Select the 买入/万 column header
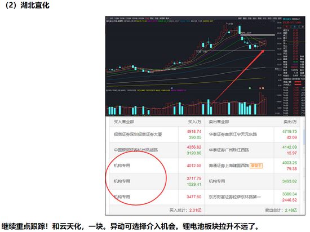The width and height of the screenshot is (310, 232). (x=194, y=122)
